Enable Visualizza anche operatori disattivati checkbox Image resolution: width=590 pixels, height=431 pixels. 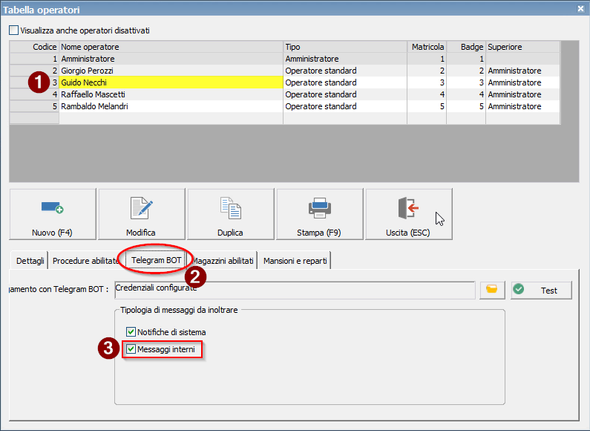(14, 30)
